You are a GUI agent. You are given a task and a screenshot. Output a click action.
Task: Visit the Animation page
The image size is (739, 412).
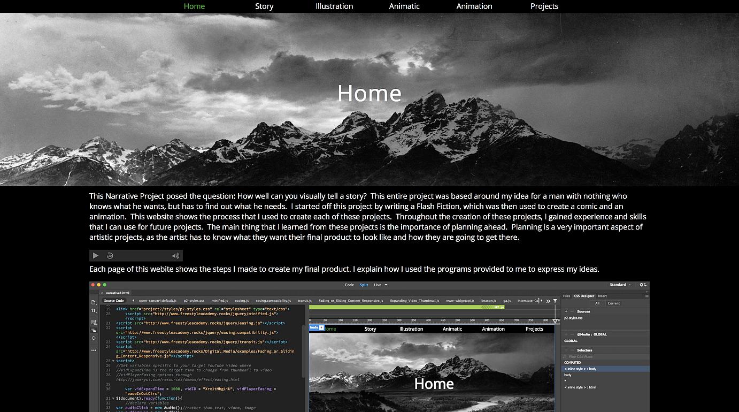474,6
